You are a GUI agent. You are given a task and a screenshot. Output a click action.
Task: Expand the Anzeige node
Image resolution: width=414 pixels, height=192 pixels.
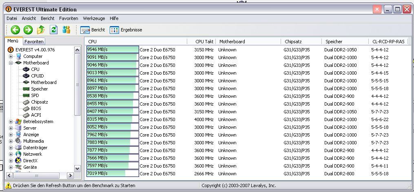[x=11, y=135]
